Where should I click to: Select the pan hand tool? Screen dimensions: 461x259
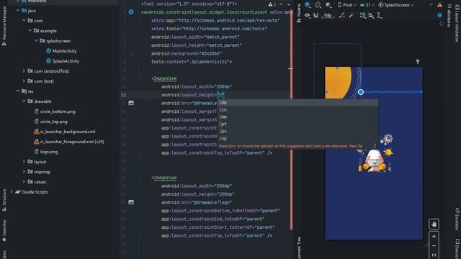pyautogui.click(x=434, y=224)
